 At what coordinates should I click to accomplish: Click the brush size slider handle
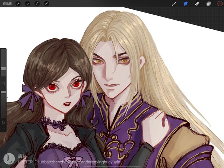(x=3, y=69)
